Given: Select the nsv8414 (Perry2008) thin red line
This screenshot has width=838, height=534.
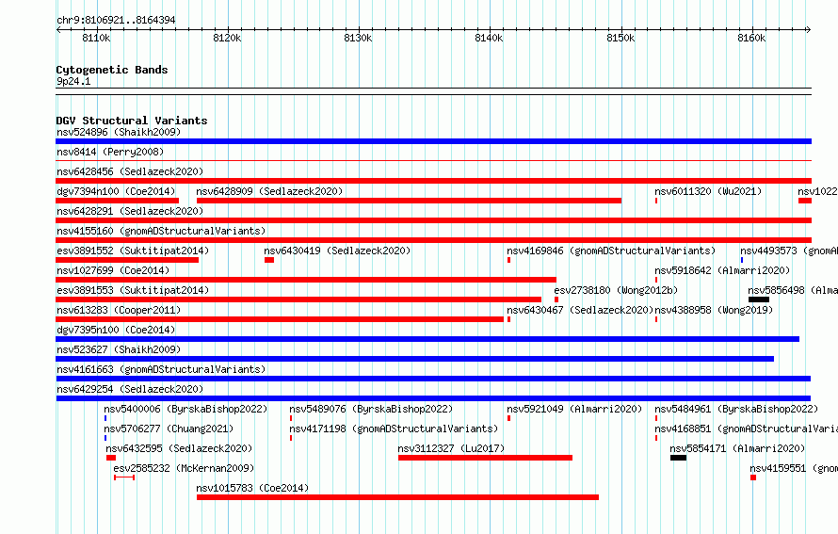Looking at the screenshot, I should [x=433, y=160].
